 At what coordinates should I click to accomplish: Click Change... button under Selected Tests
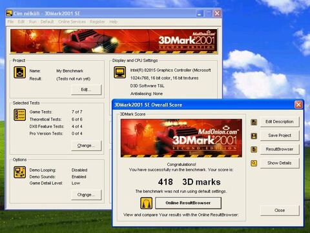coord(86,146)
